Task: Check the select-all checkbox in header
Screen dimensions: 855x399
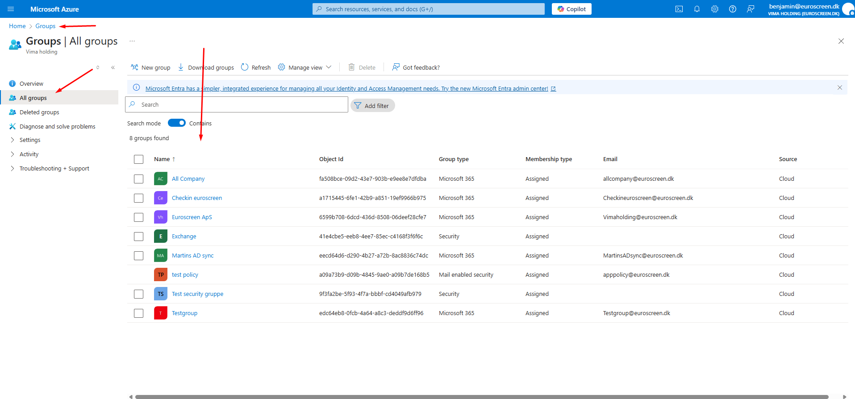Action: pyautogui.click(x=139, y=159)
